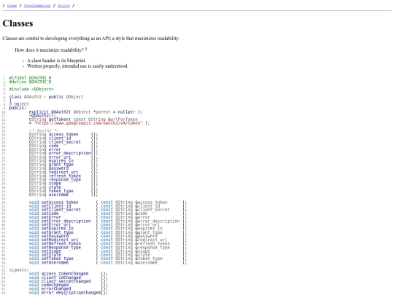This screenshot has height=295, width=394.
Task: Click the '#define QOAUTH2_H' code line
Action: [x=30, y=82]
